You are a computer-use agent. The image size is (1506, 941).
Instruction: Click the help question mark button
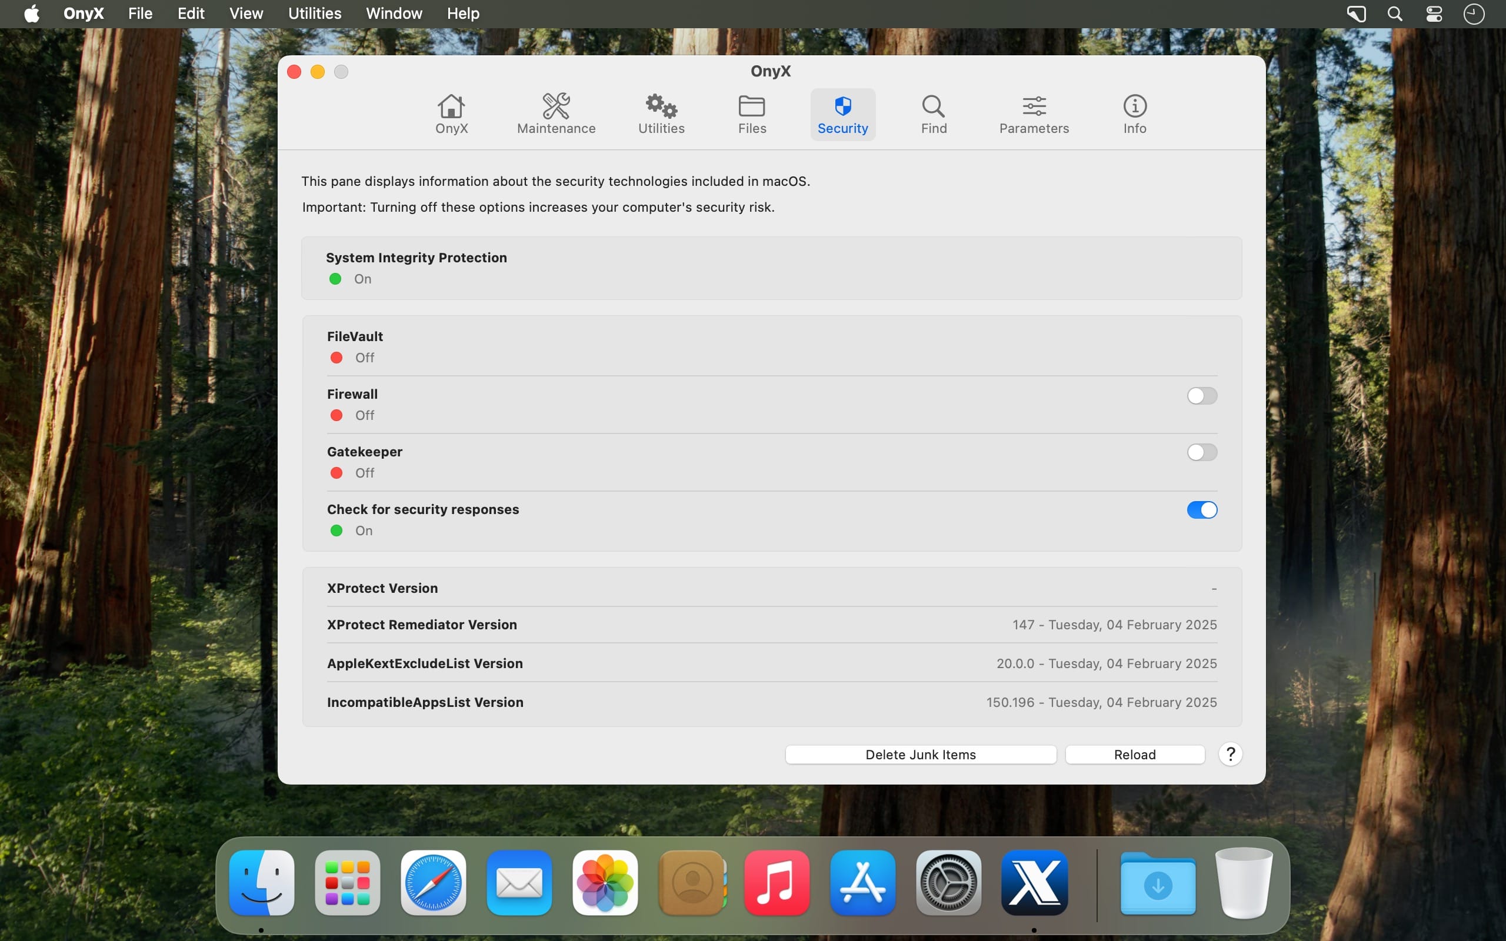pyautogui.click(x=1230, y=755)
